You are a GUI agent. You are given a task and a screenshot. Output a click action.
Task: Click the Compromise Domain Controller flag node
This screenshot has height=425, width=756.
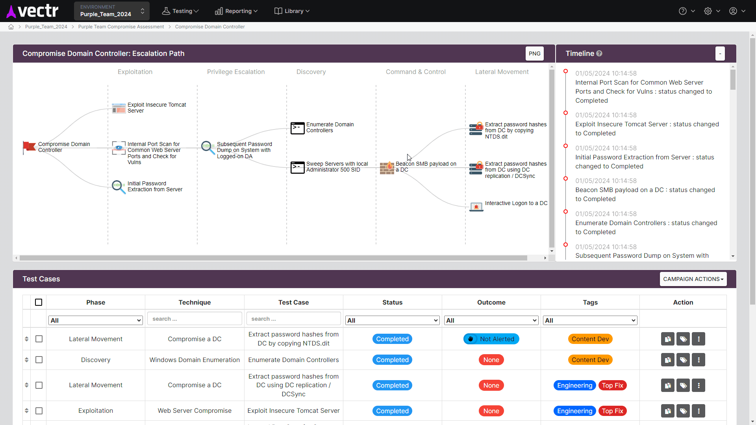click(x=29, y=147)
